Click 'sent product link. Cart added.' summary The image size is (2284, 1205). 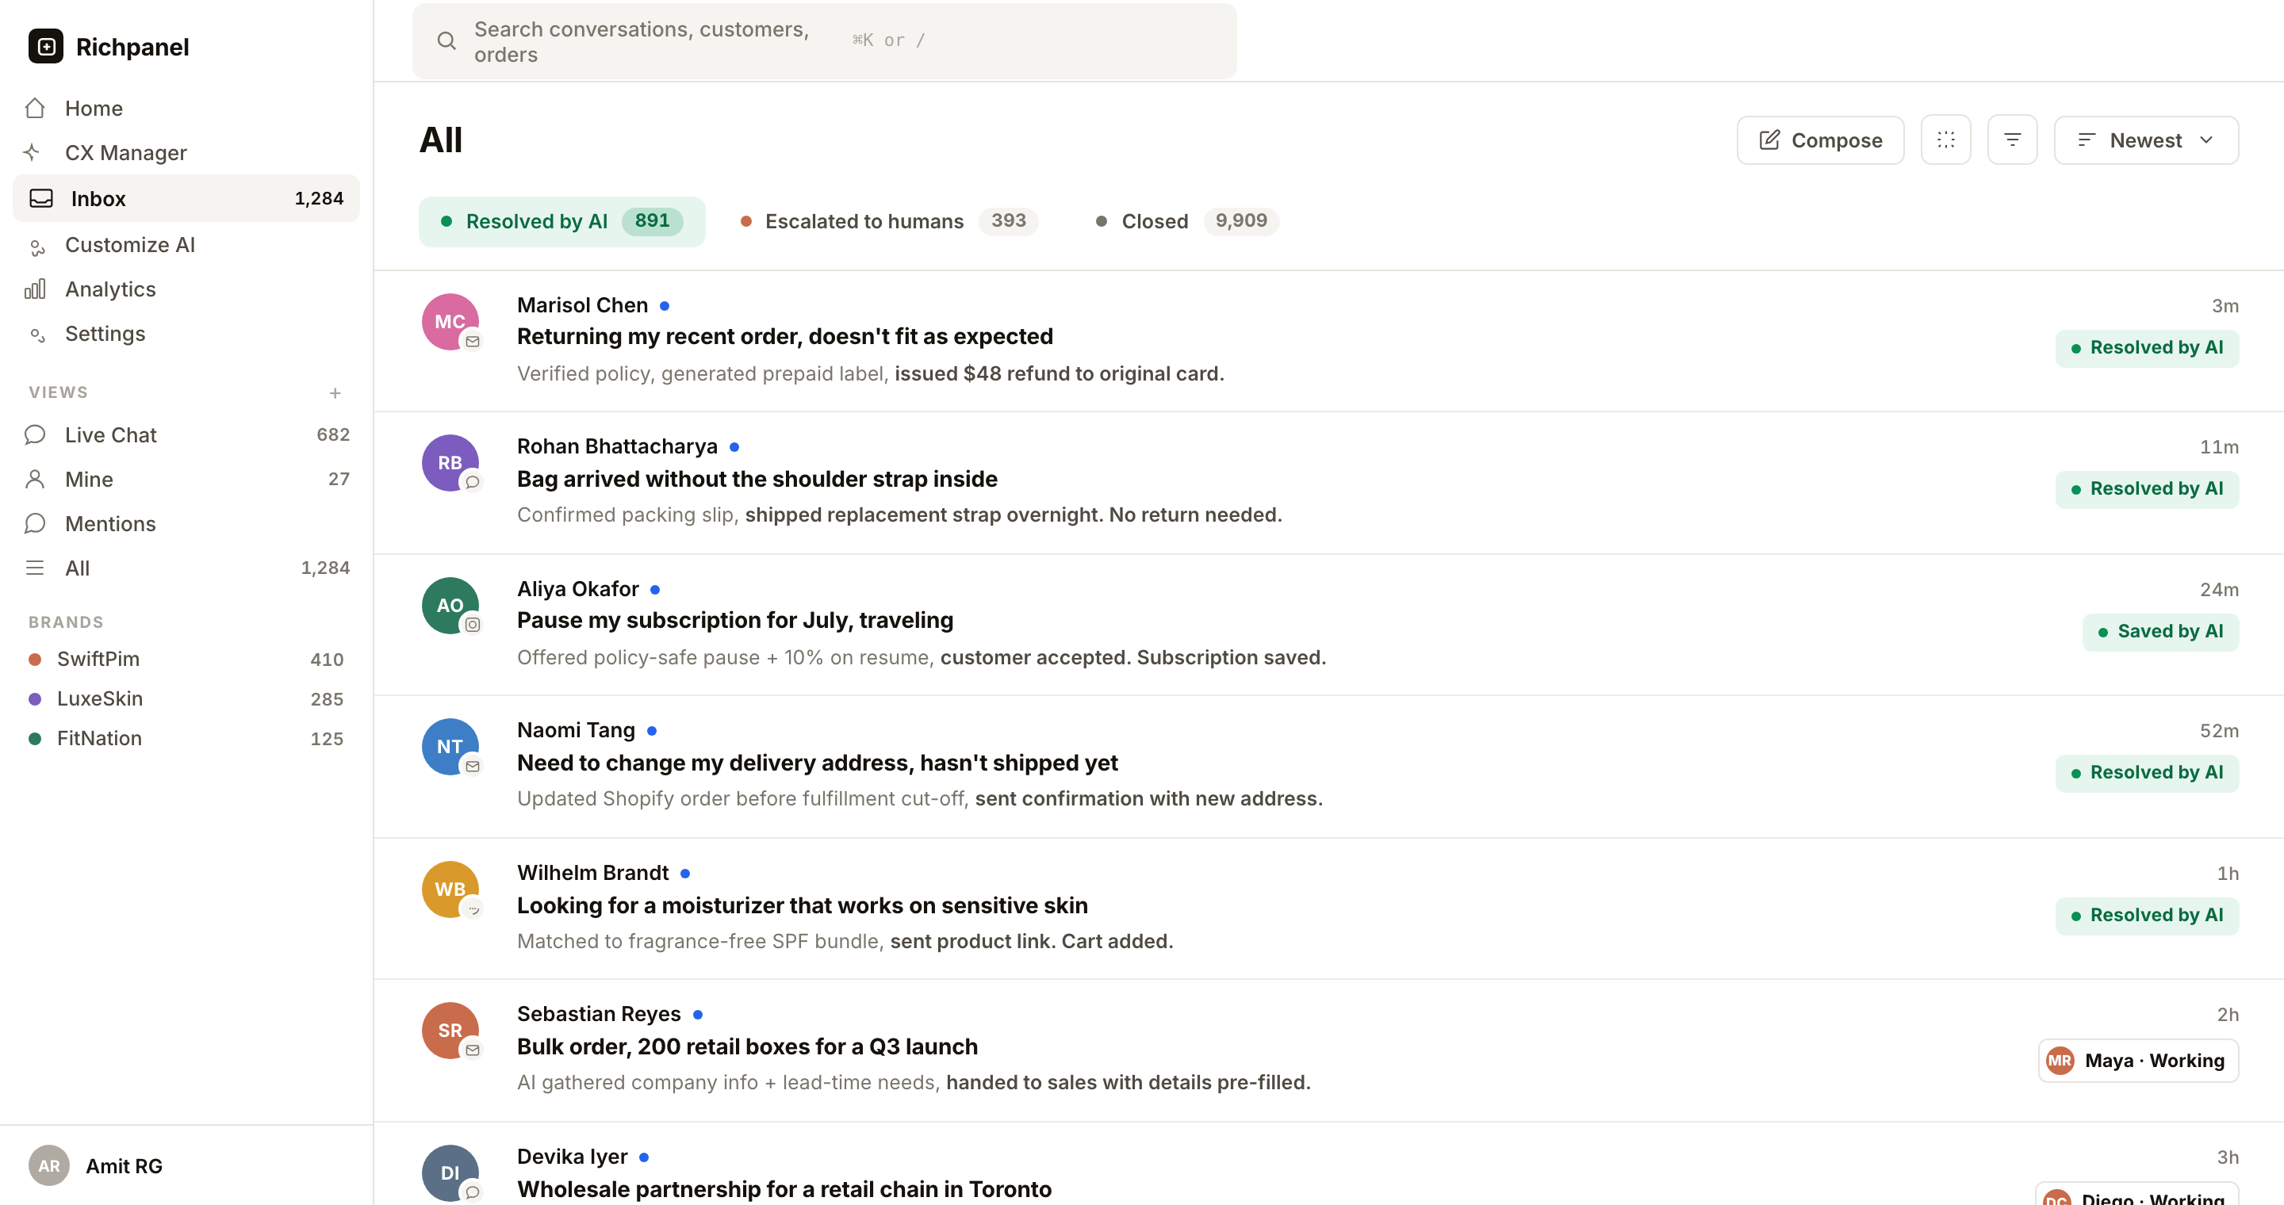coord(1031,941)
